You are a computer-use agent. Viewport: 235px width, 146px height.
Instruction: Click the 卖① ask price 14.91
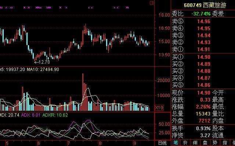click(204, 49)
